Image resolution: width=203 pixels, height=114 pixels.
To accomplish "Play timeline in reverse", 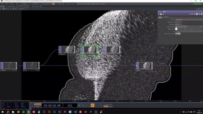I will pyautogui.click(x=88, y=105).
